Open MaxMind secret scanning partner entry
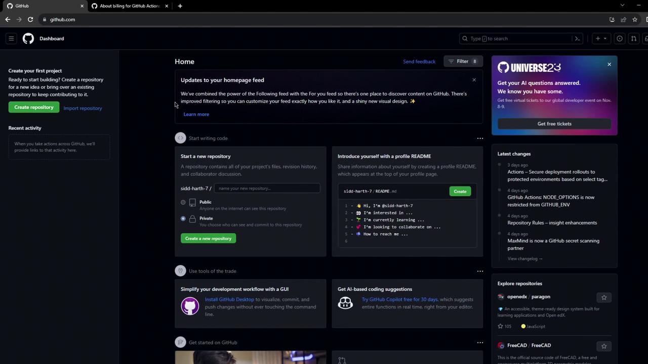The image size is (648, 364). point(553,244)
